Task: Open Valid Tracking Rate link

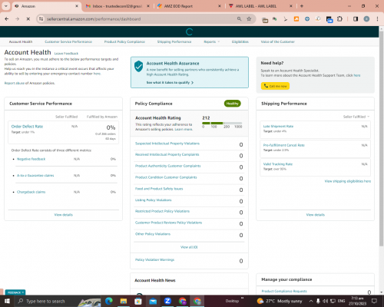Action: [278, 164]
